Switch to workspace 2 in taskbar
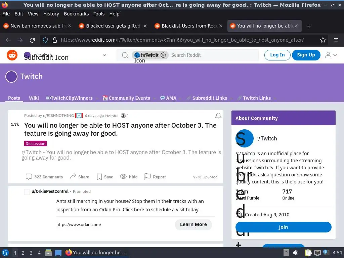 pyautogui.click(x=23, y=253)
